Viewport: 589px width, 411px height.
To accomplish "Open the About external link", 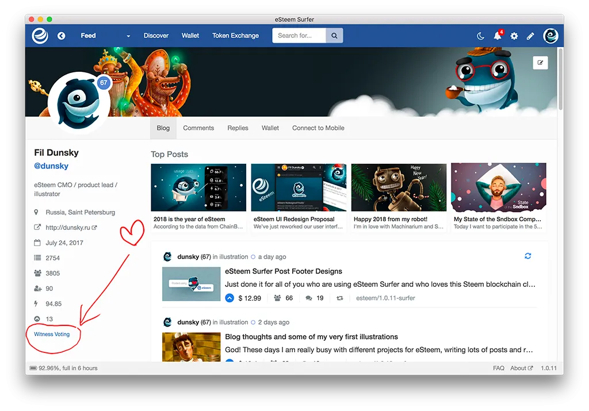I will tap(521, 368).
